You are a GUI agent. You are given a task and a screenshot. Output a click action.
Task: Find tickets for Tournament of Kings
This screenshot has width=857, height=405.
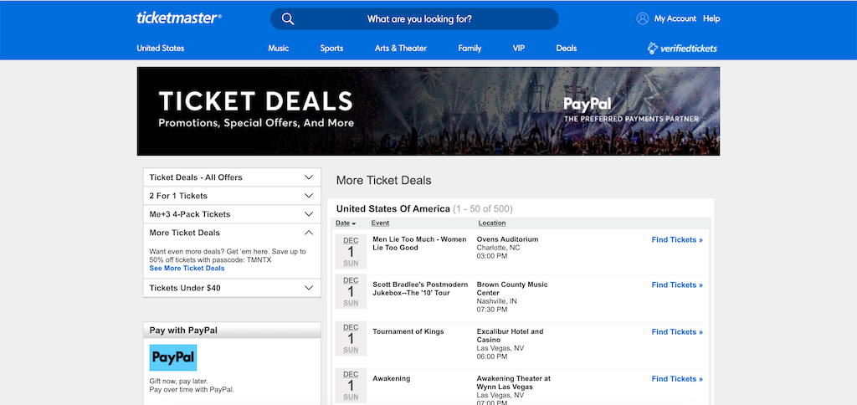(677, 332)
